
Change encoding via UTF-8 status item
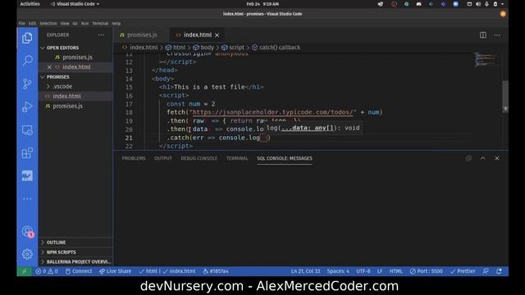(363, 271)
